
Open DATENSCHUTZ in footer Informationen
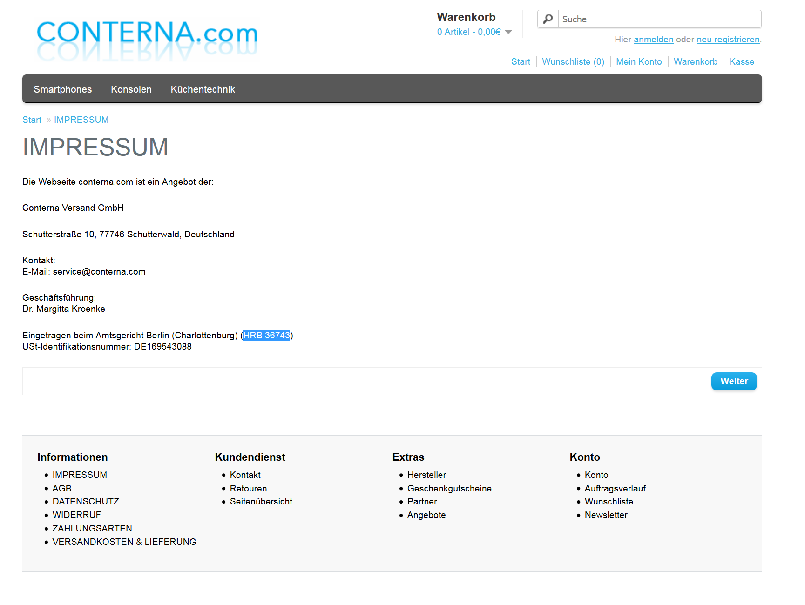(x=86, y=501)
